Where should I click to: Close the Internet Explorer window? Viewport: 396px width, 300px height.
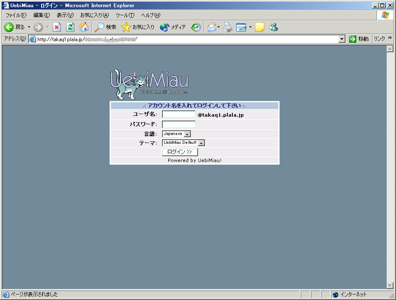390,5
